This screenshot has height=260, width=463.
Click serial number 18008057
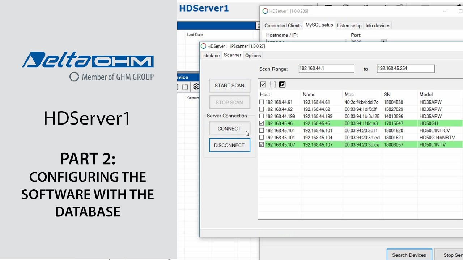394,144
